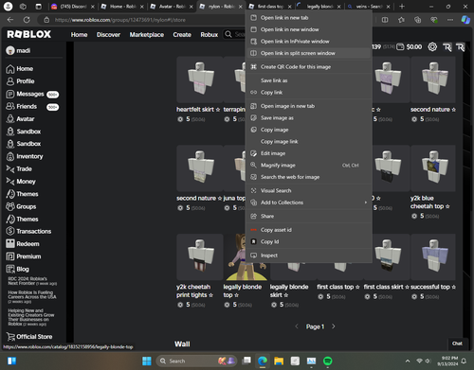Open y2k cheetah print tights link
The width and height of the screenshot is (474, 370).
click(194, 291)
